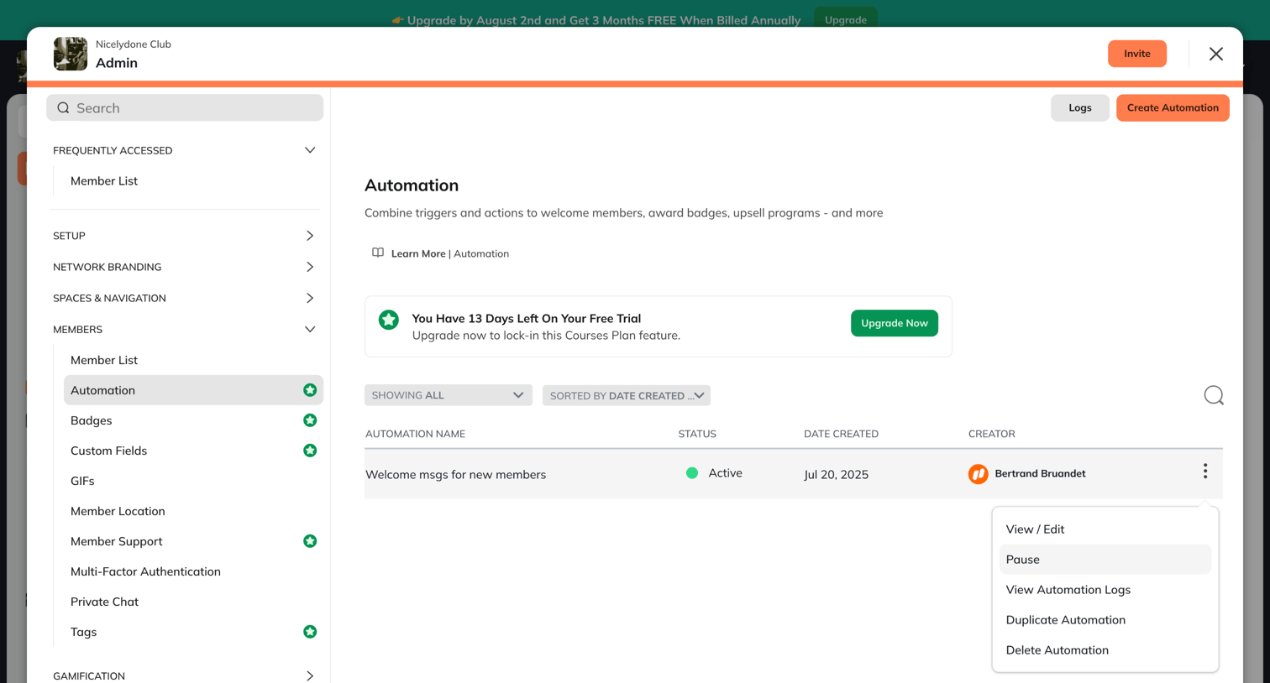Open the Learn More Automation link
This screenshot has width=1270, height=683.
tap(450, 253)
